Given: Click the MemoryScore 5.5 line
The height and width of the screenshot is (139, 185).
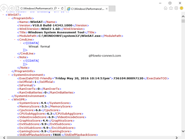Looking at the screenshot, I should [x=45, y=107].
